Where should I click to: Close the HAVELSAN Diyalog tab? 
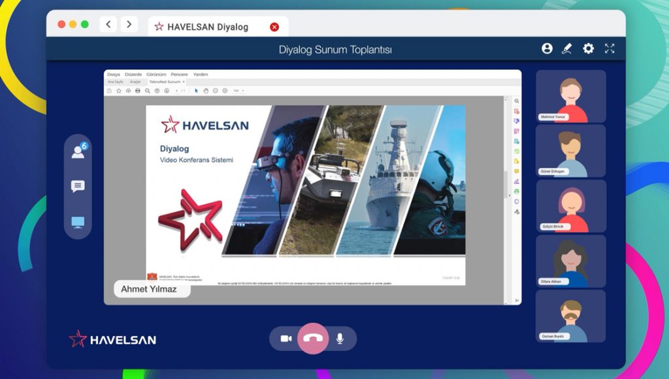pos(274,27)
